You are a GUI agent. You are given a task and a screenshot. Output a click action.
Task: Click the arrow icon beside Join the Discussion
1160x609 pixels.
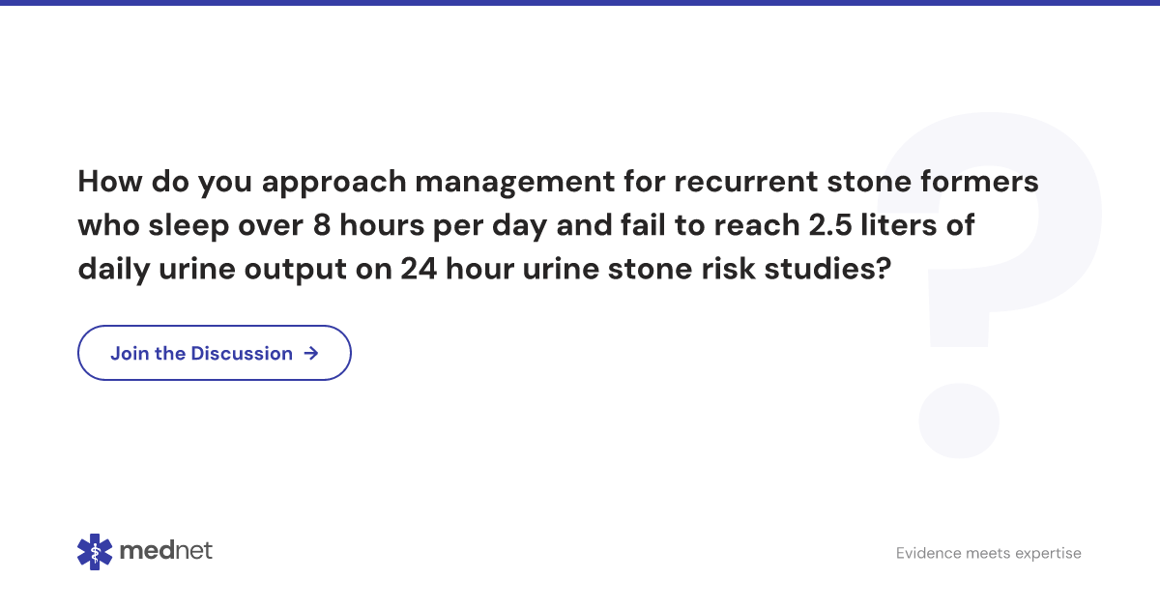pyautogui.click(x=311, y=353)
